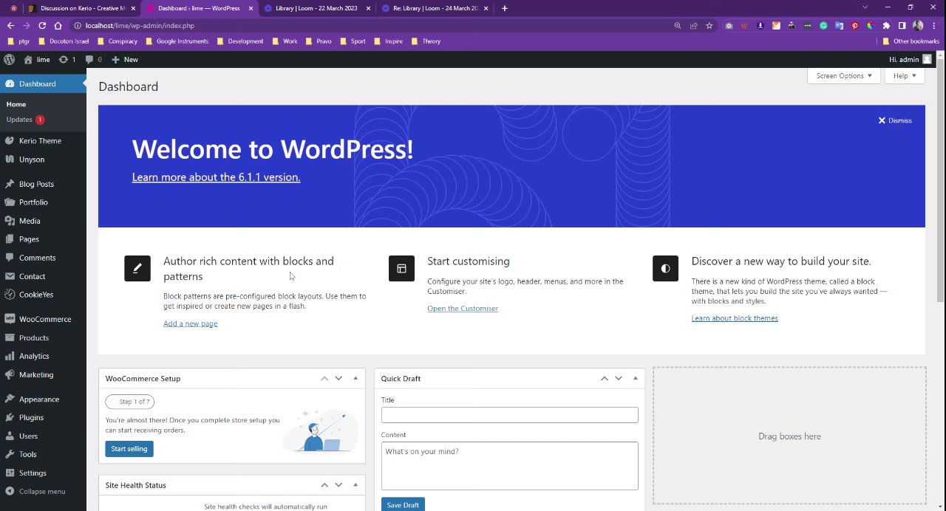Collapse the admin sidebar menu
This screenshot has height=511, width=946.
point(43,491)
